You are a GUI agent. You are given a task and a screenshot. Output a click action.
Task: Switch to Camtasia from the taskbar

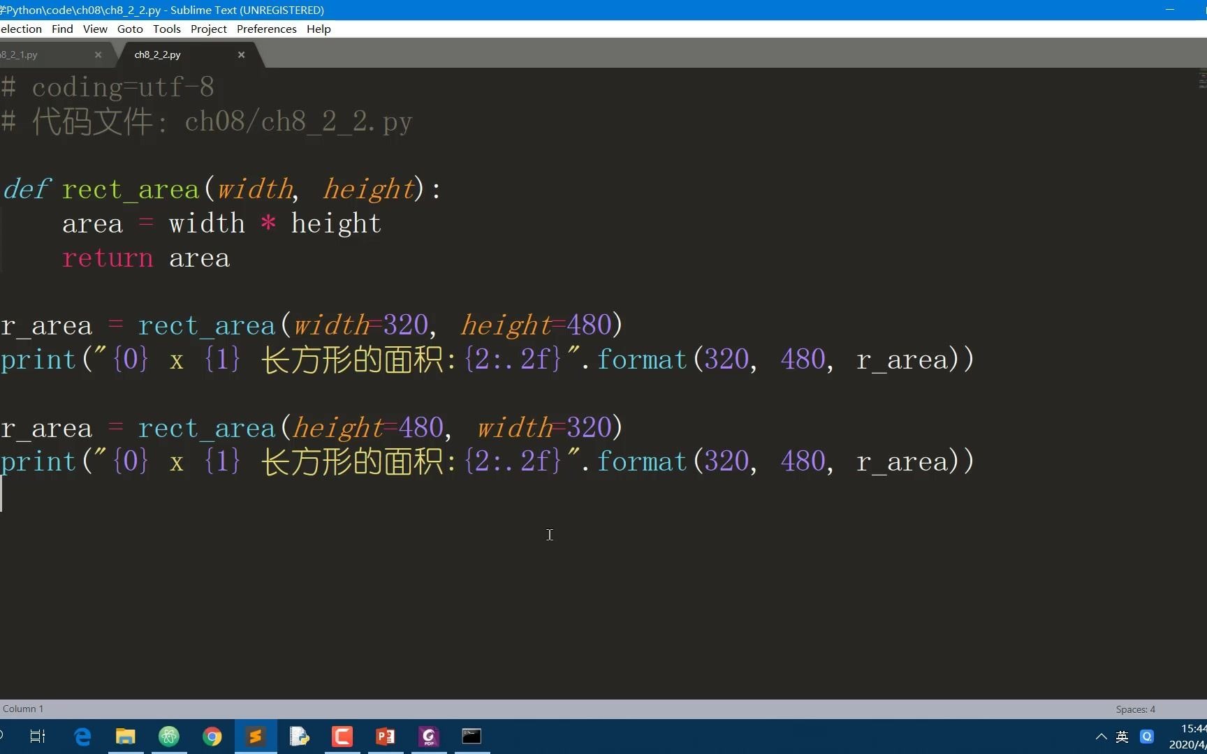342,737
